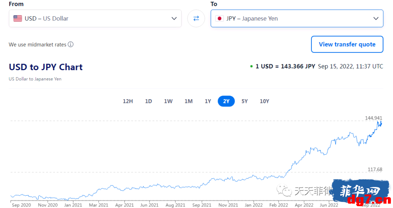Viewport: 393px width, 208px height.
Task: Open the JPY – Japanese Yen selector
Action: tap(297, 19)
